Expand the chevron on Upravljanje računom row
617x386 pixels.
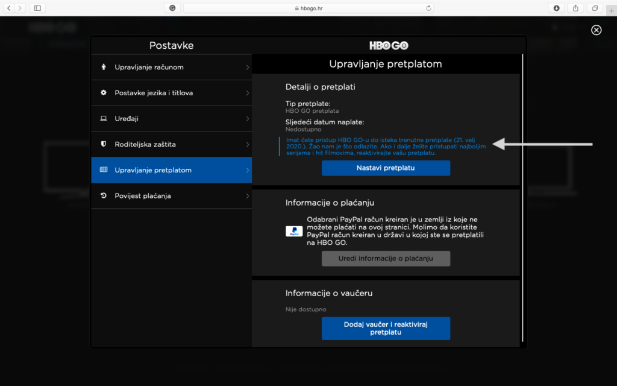pos(247,67)
